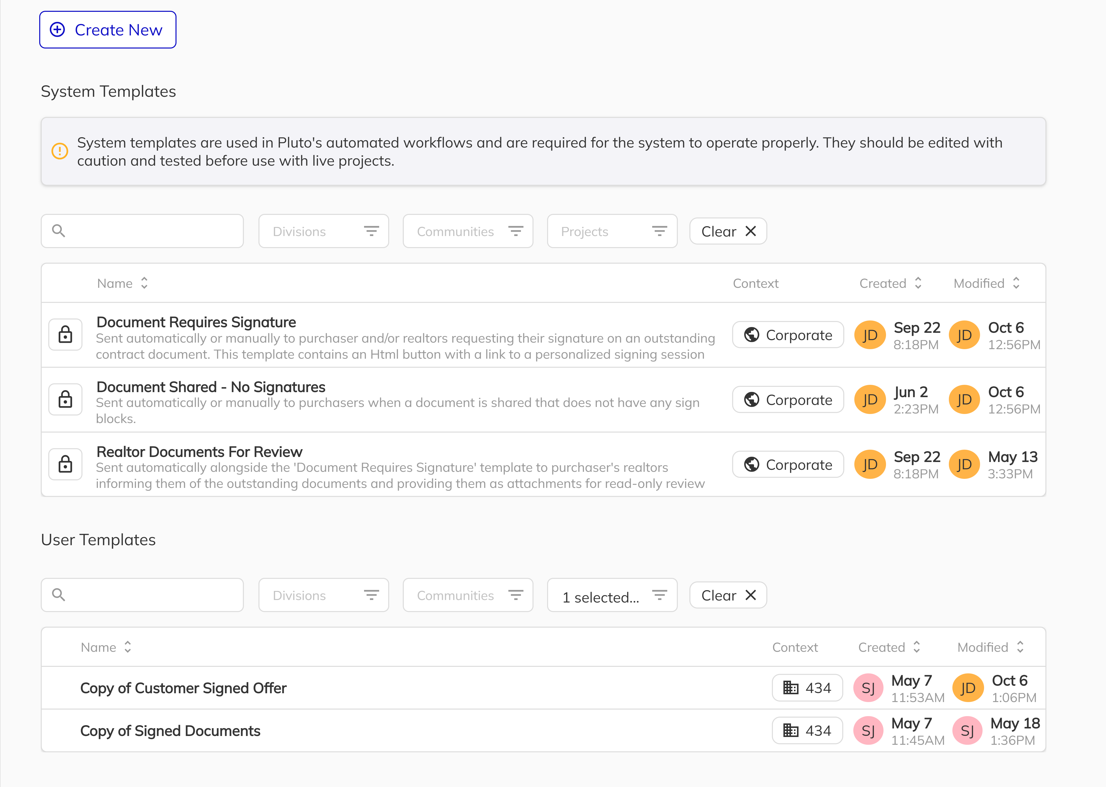Screen dimensions: 1106x787
Task: Open the Divisions filter dropdown for System Templates
Action: [323, 231]
